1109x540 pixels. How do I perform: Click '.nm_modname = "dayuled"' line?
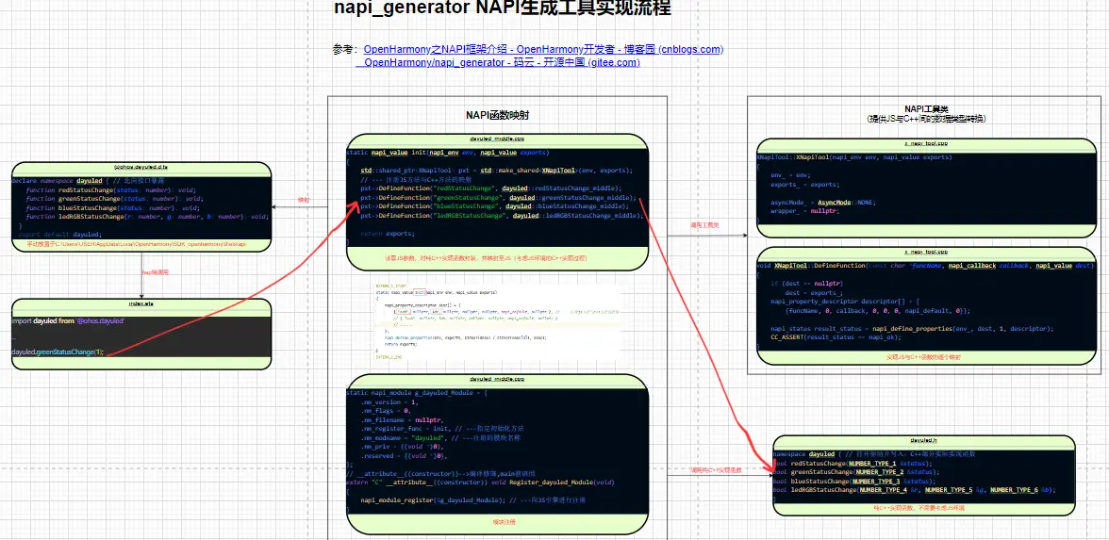tap(440, 437)
